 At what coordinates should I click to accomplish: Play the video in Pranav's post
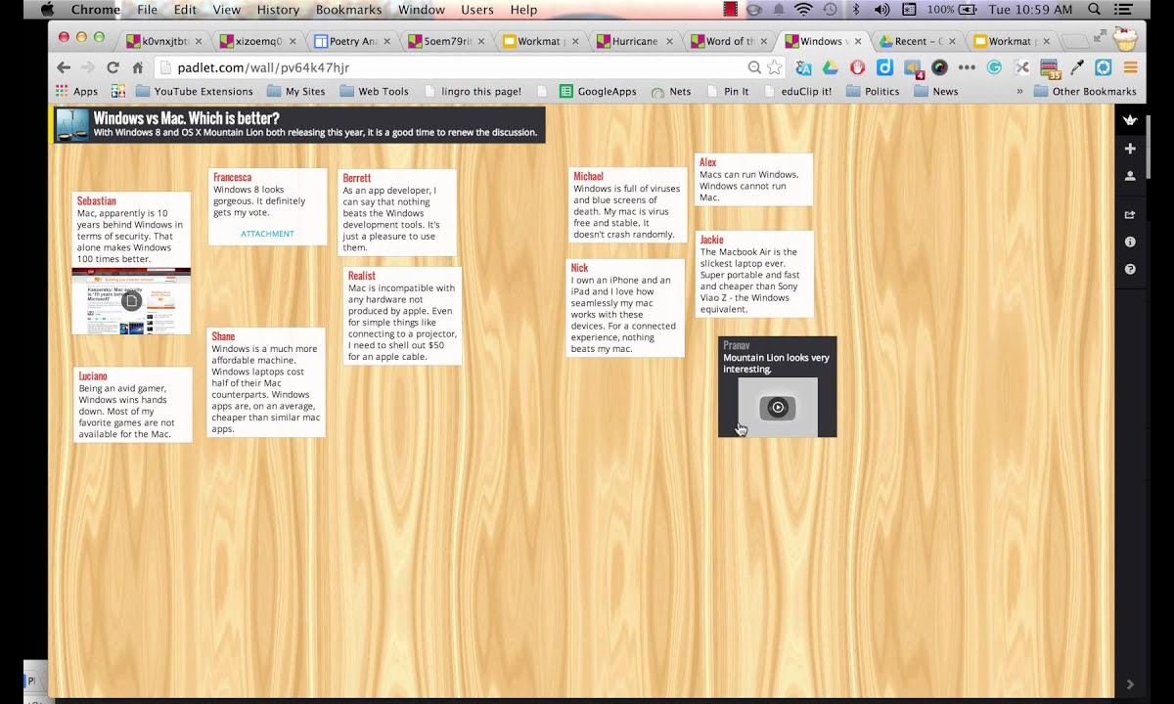click(x=778, y=407)
